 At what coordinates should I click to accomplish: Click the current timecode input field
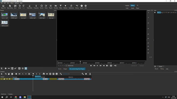61,66
